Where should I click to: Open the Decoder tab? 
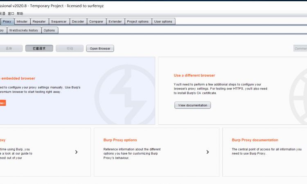pos(78,22)
